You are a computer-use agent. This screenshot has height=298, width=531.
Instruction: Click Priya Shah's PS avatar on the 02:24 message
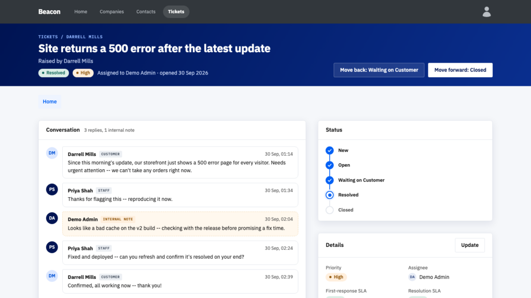52,247
